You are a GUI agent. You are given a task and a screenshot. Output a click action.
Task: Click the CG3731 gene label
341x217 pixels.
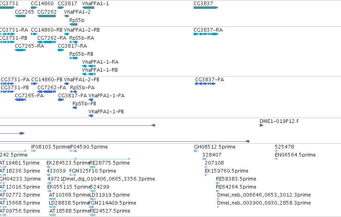(9, 4)
